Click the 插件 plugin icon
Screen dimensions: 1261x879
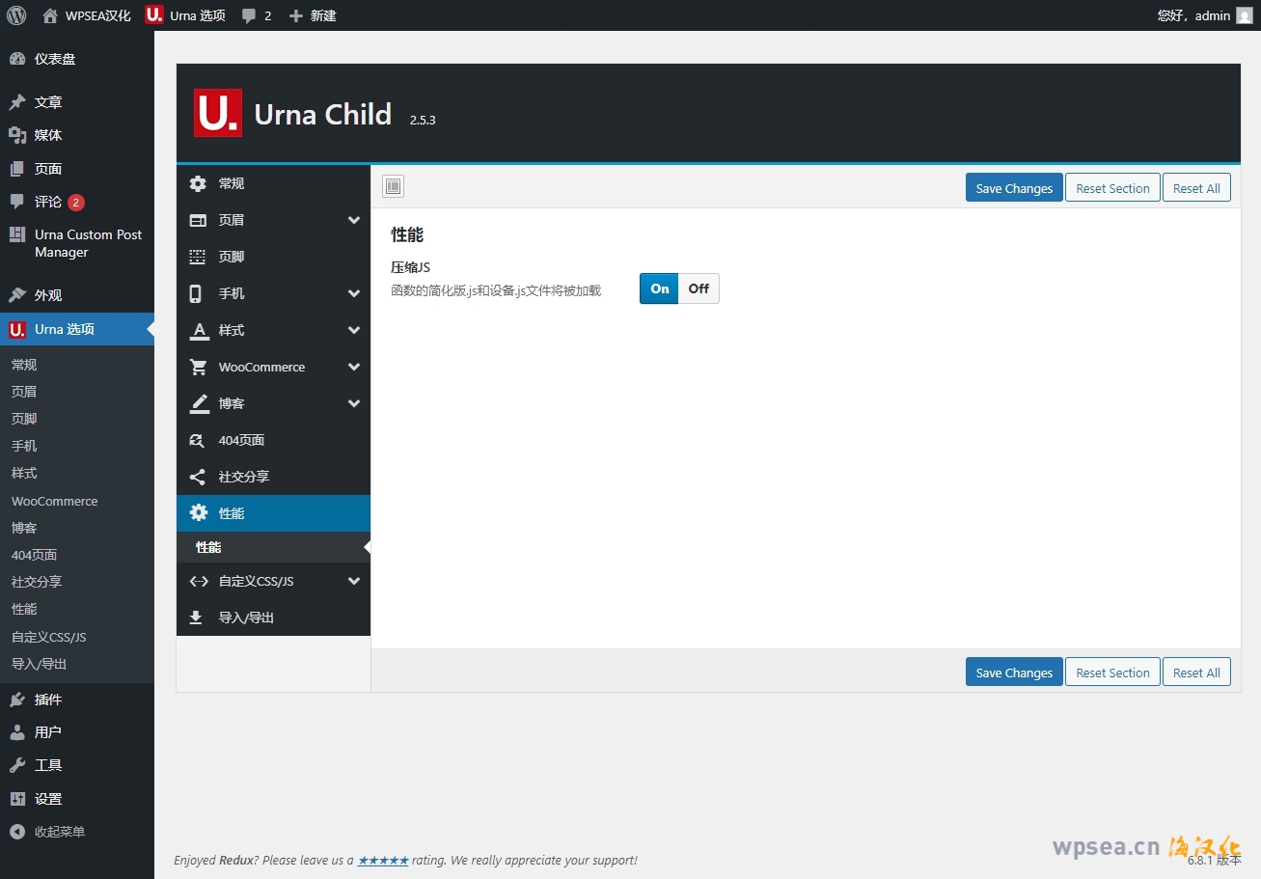17,700
